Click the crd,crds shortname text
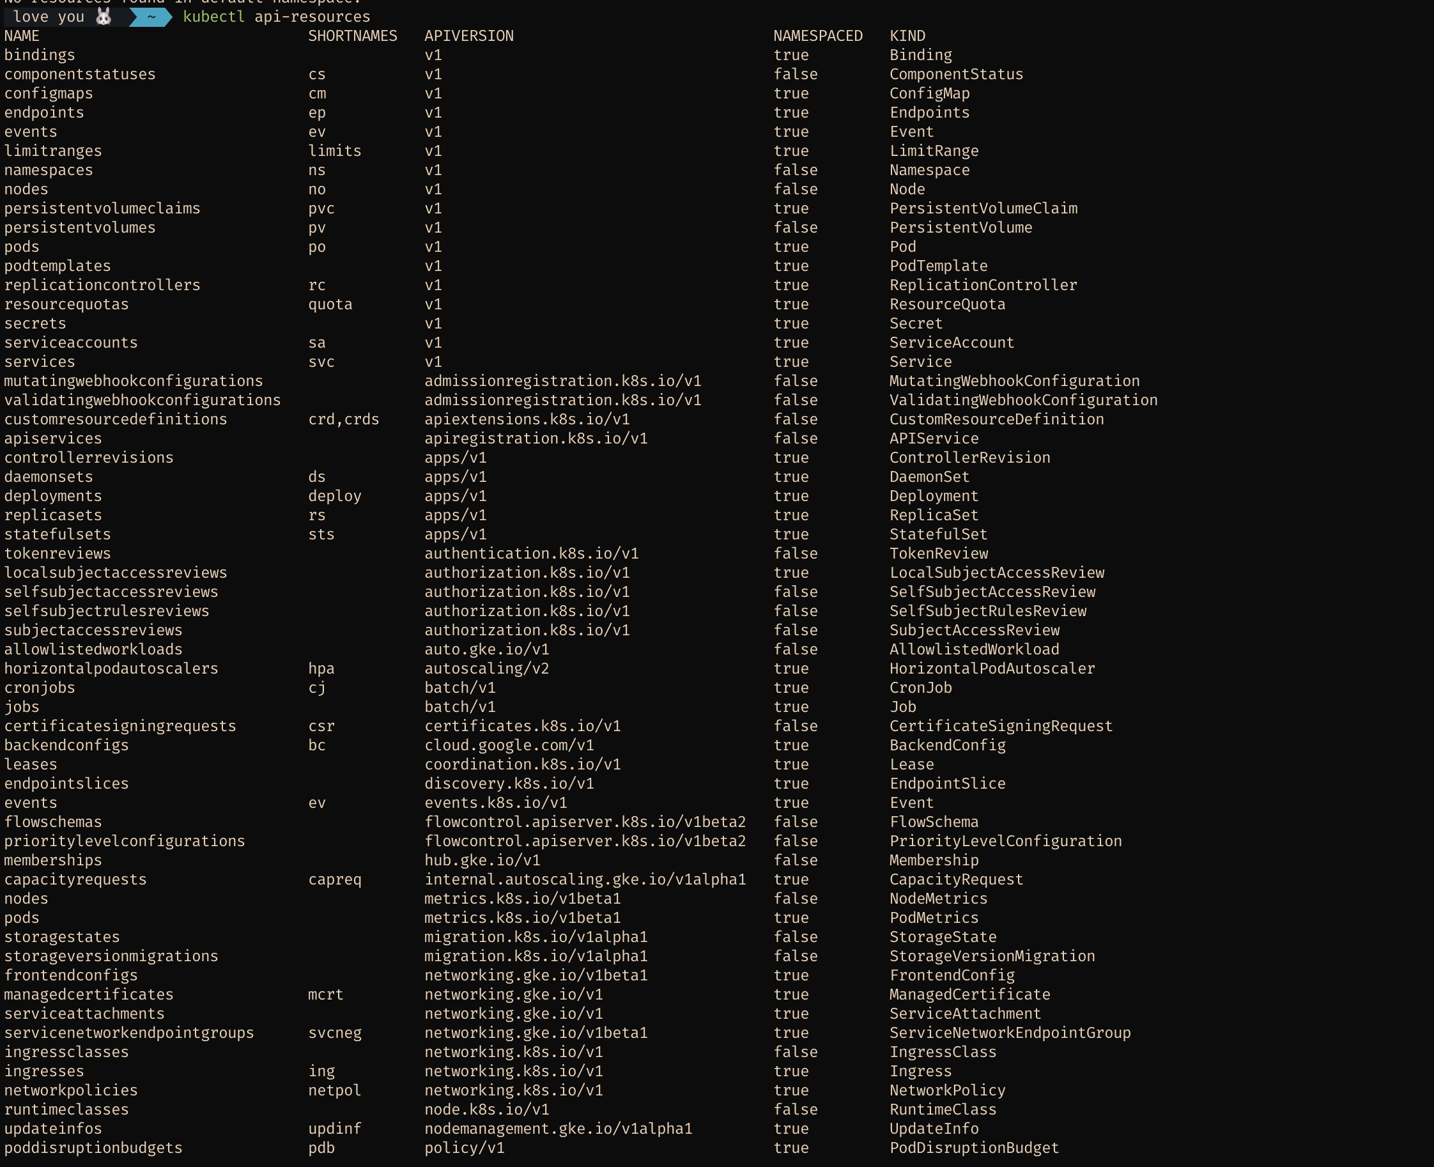1434x1167 pixels. (x=343, y=419)
